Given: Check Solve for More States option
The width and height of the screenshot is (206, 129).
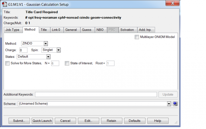Looking at the screenshot, I should click(x=7, y=63).
